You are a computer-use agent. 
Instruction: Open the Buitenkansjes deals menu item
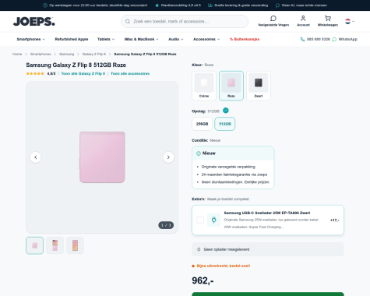coord(245,39)
